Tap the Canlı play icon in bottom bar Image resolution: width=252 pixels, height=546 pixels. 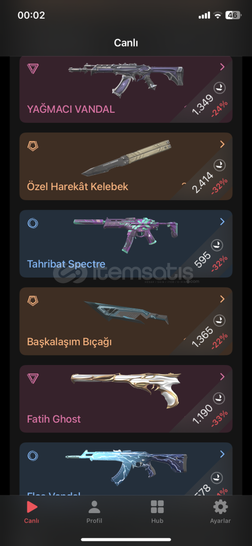click(32, 507)
